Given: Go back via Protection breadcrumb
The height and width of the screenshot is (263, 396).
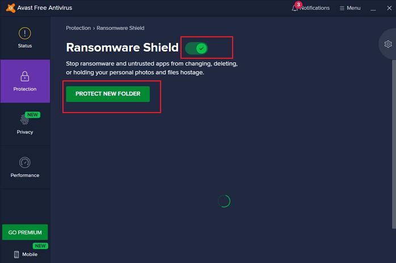Looking at the screenshot, I should 78,28.
